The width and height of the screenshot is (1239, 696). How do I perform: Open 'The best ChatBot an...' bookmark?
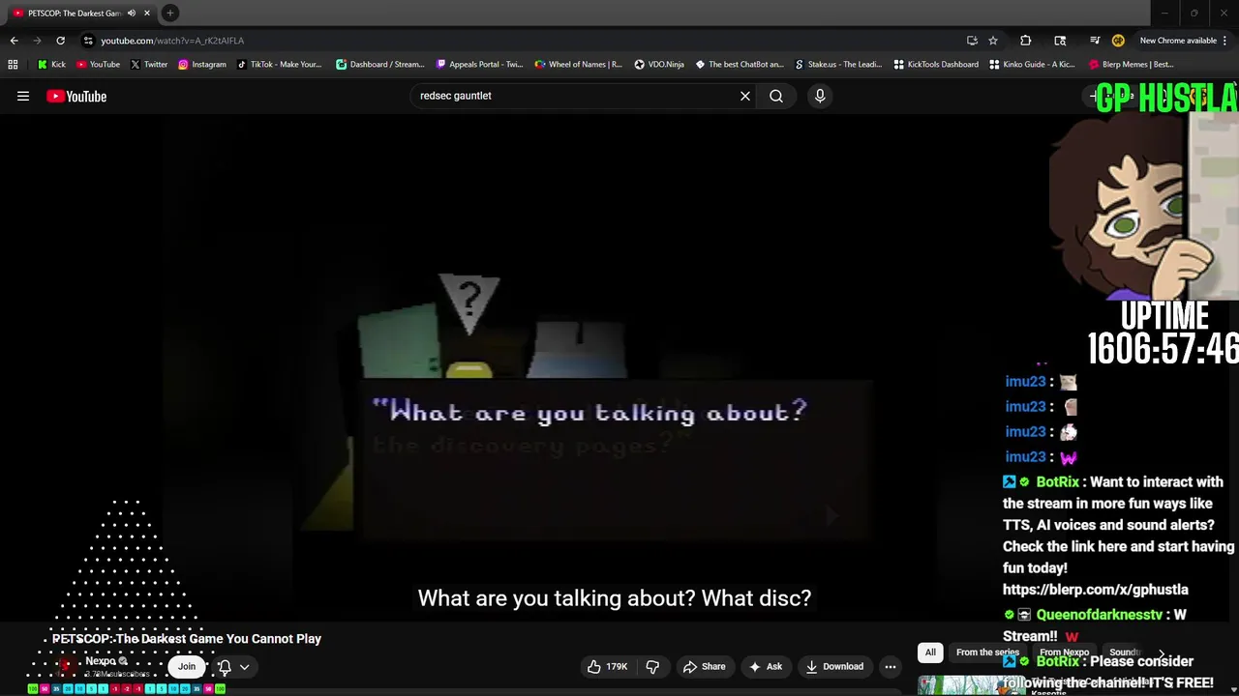tap(739, 65)
